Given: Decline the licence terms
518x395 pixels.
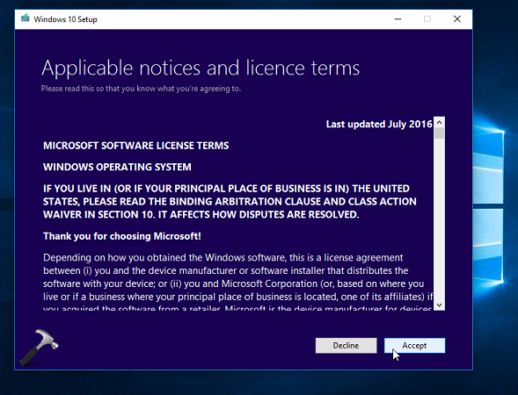Looking at the screenshot, I should tap(346, 346).
